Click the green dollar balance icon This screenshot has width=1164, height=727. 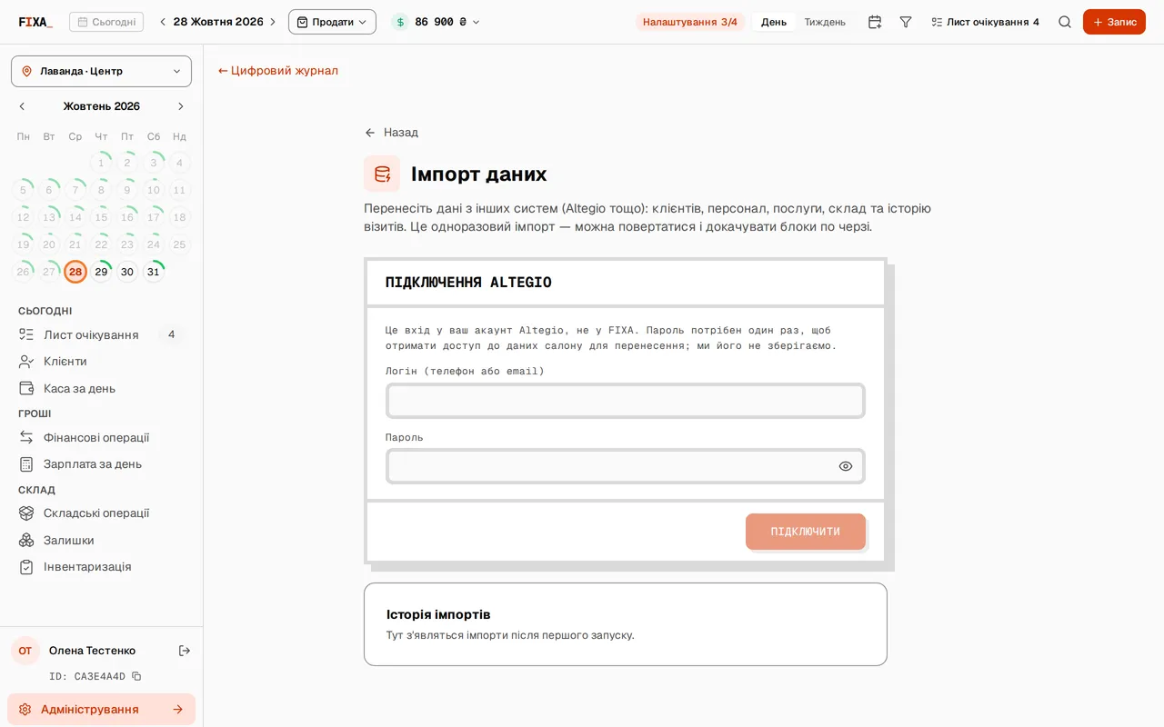400,22
